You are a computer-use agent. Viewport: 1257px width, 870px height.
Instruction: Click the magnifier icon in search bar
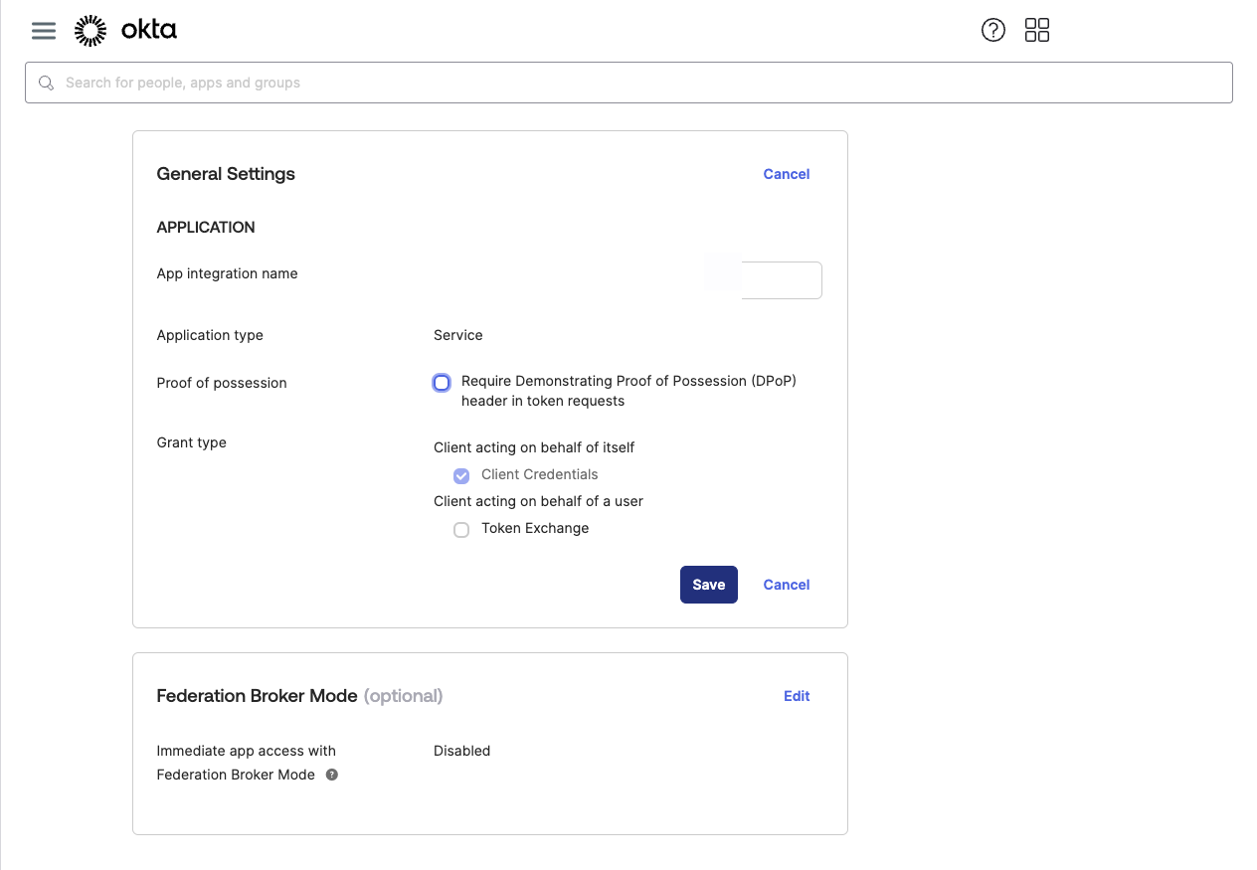(46, 83)
